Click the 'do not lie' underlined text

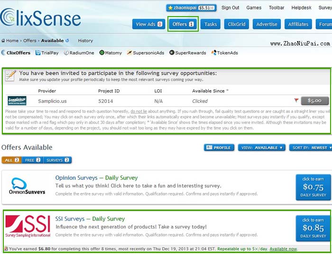coord(138,111)
